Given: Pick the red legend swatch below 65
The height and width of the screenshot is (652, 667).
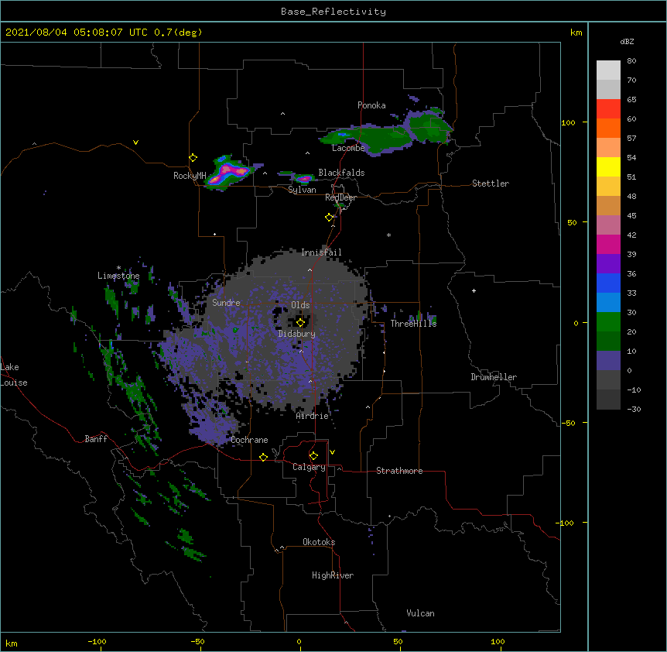Looking at the screenshot, I should tap(608, 108).
